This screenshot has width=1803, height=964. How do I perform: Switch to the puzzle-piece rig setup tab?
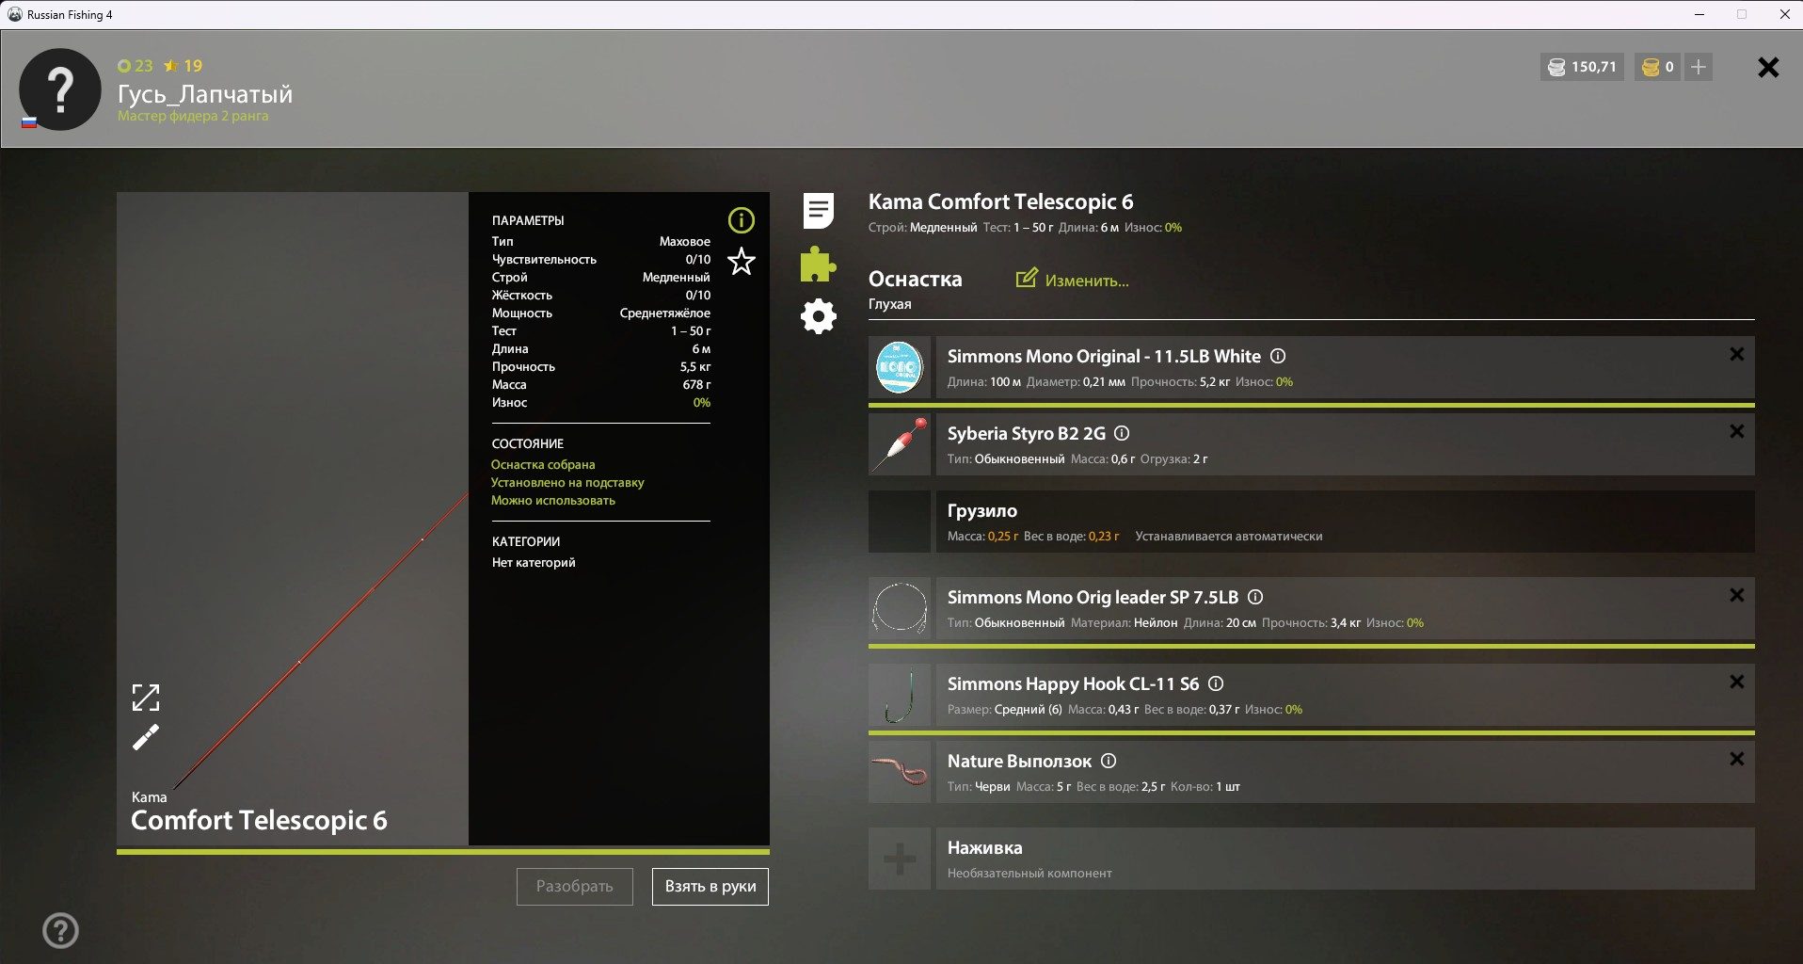click(x=818, y=265)
